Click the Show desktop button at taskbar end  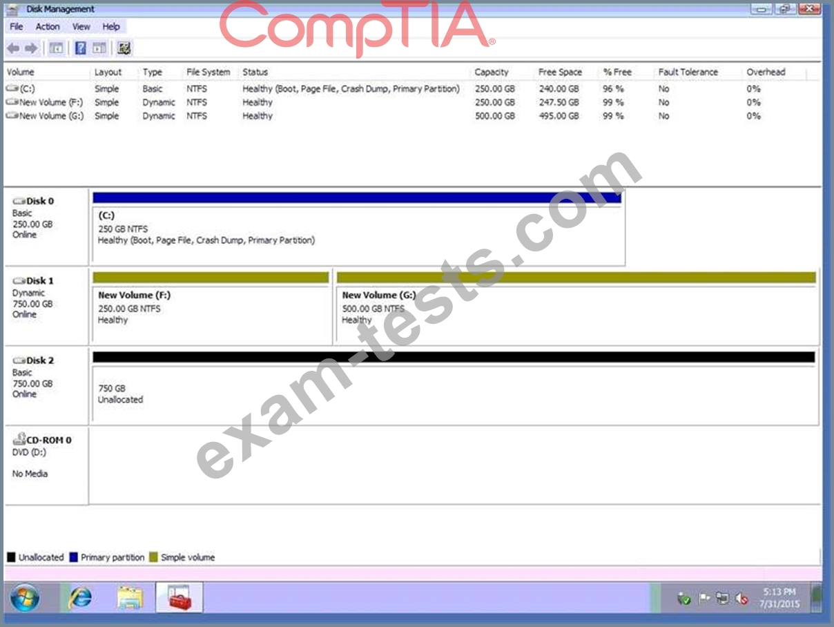click(817, 598)
